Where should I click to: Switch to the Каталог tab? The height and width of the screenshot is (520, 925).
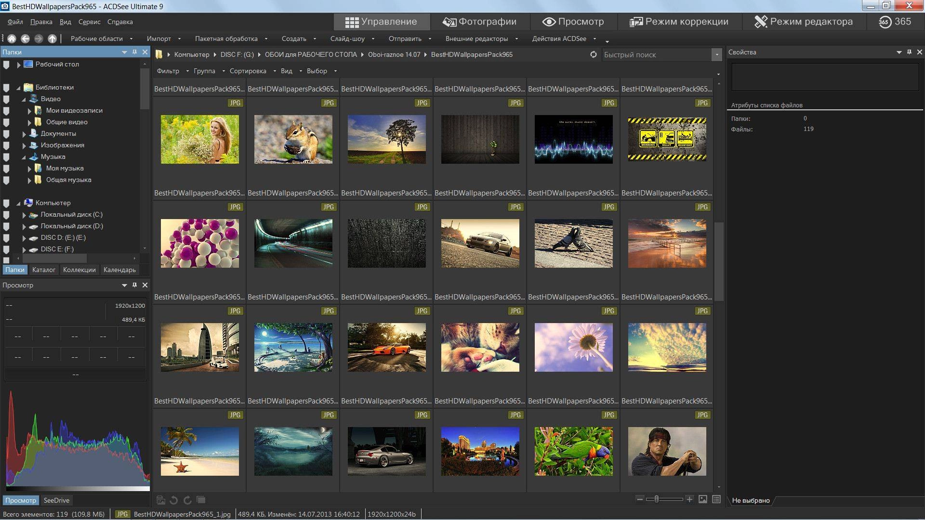tap(43, 270)
